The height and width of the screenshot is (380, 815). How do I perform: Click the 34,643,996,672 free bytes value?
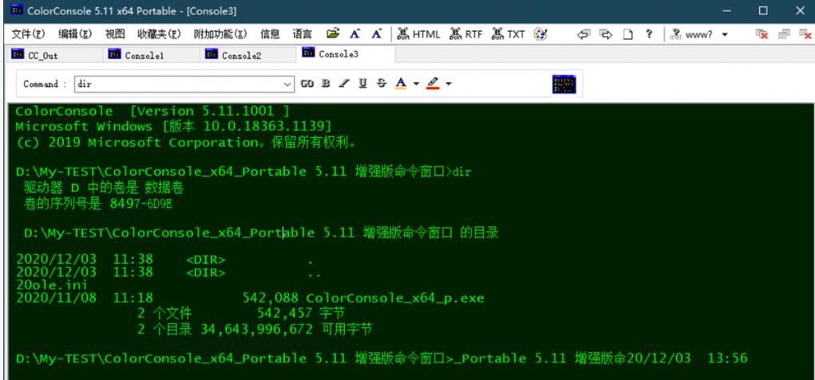click(256, 329)
